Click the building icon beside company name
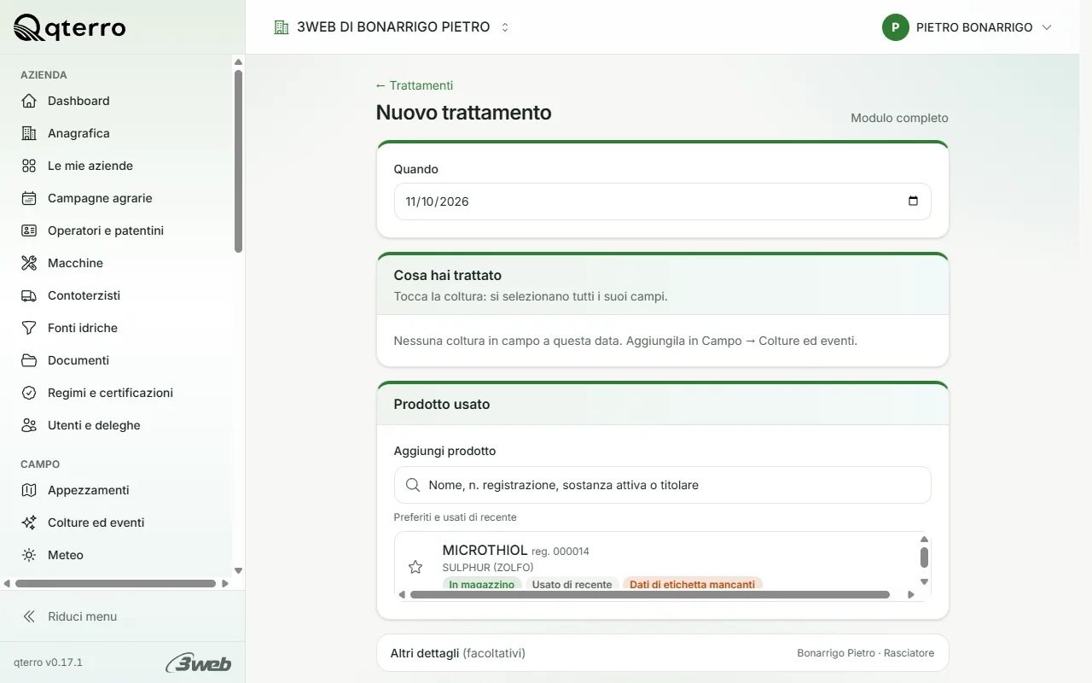 tap(282, 27)
